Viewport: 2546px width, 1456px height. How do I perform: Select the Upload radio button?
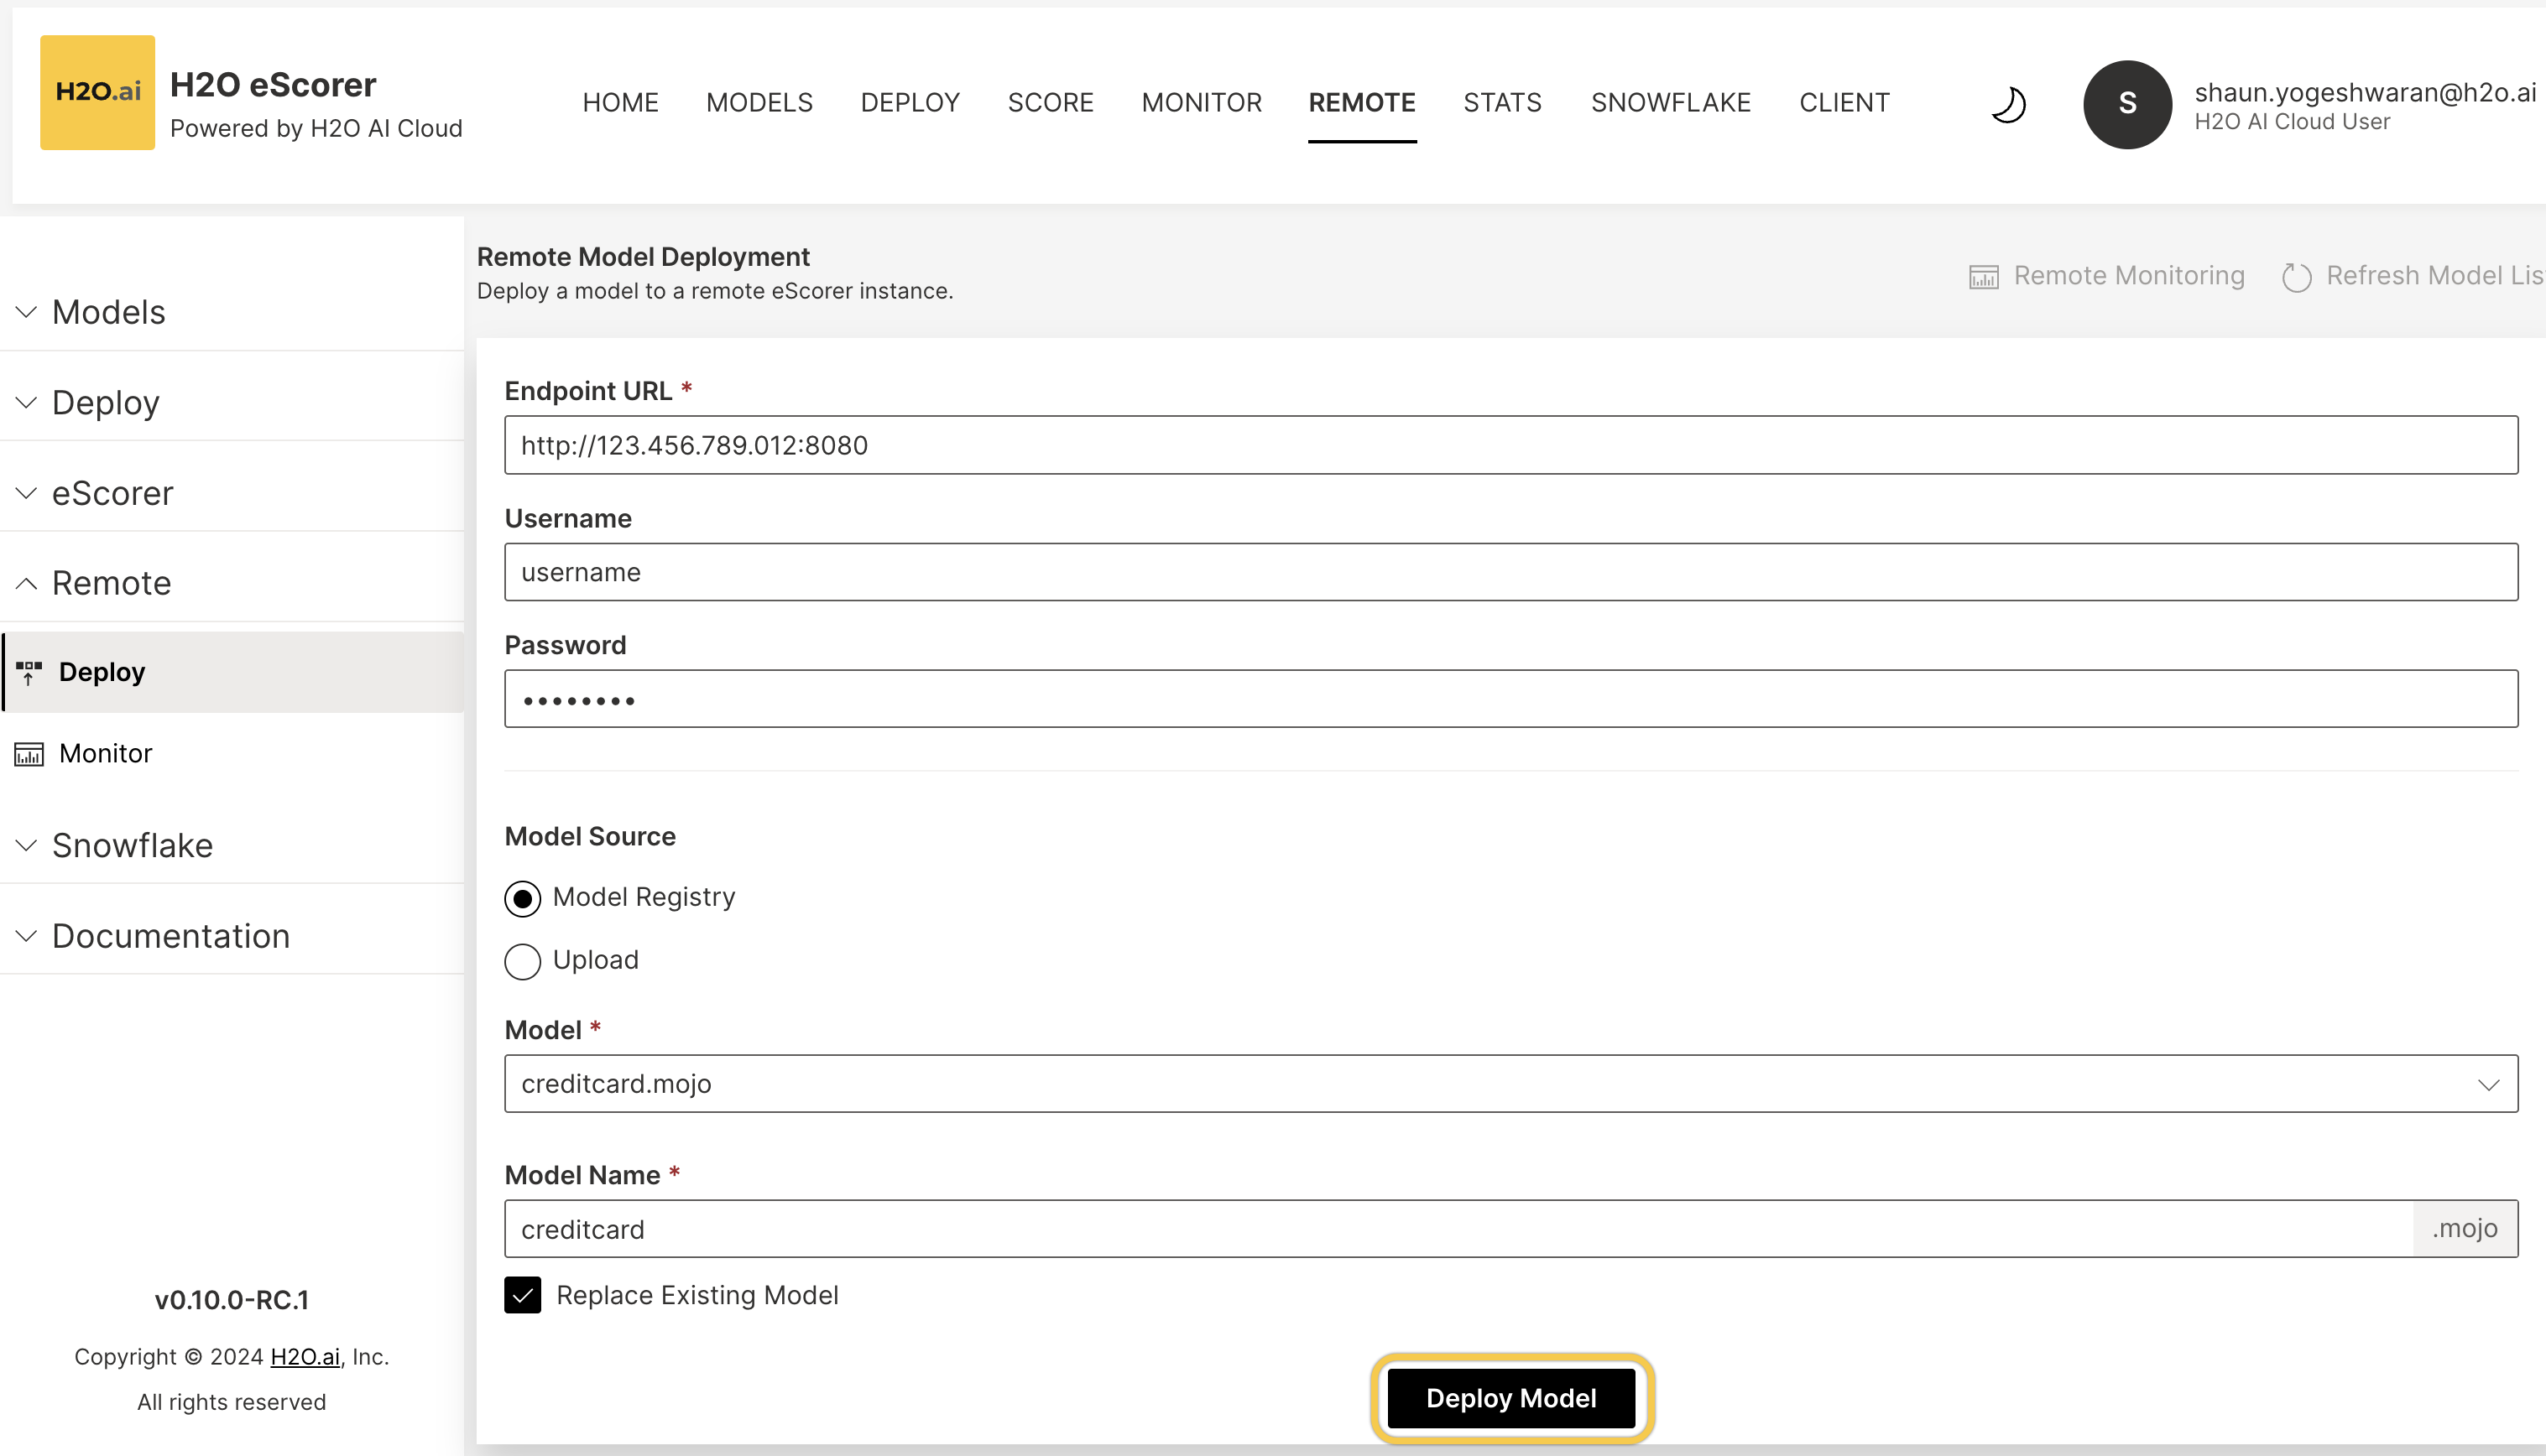click(522, 961)
